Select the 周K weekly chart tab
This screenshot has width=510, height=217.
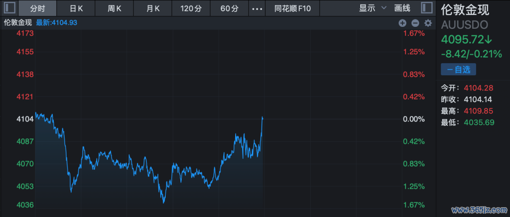(x=114, y=8)
